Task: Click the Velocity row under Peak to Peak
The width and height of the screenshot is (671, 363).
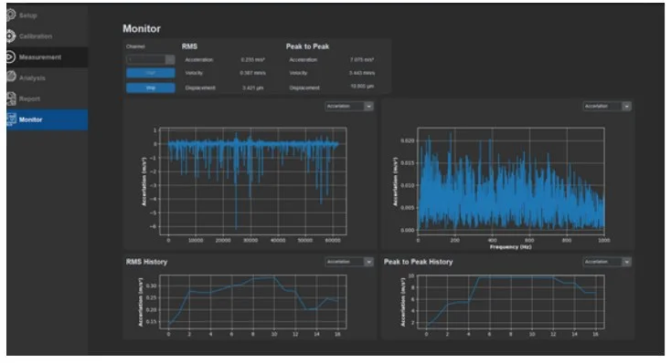Action: [332, 73]
